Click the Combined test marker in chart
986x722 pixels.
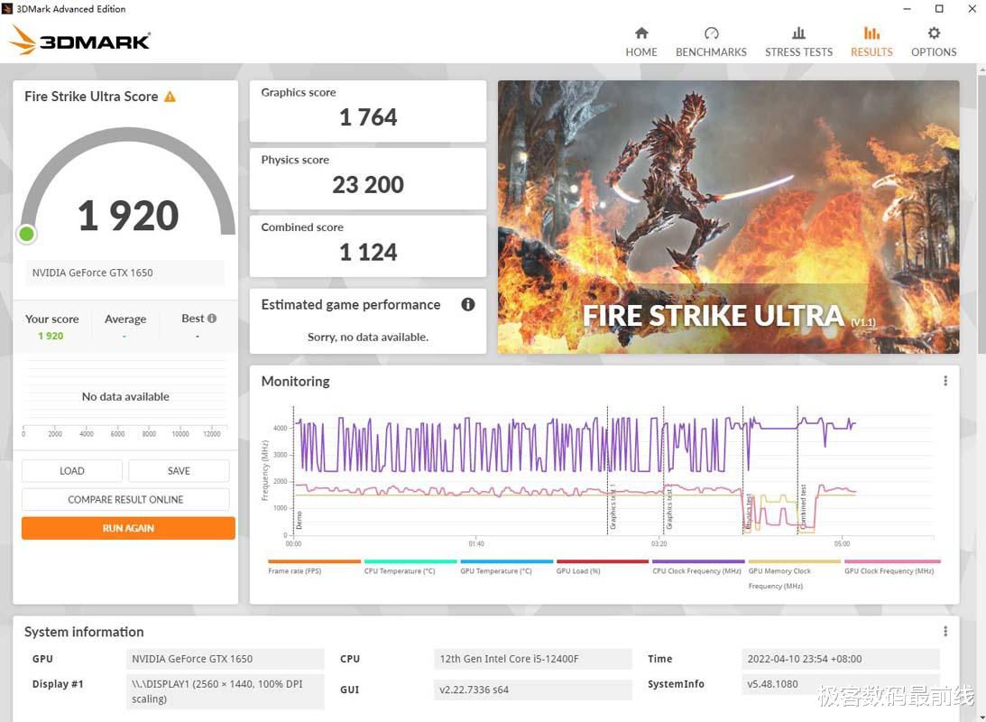tap(803, 505)
